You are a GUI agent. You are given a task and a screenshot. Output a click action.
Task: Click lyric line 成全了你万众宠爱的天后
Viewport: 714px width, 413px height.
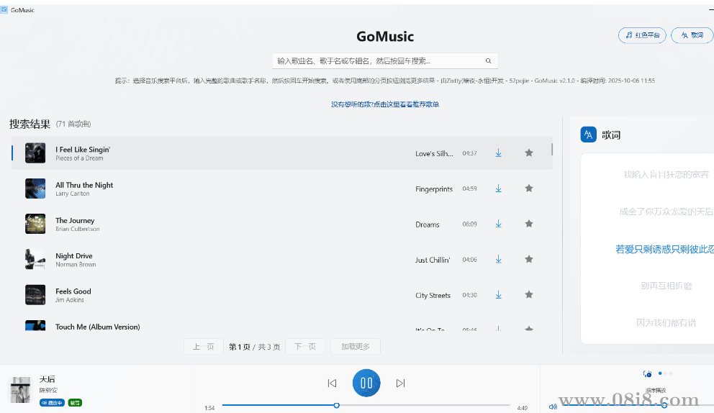pyautogui.click(x=666, y=212)
